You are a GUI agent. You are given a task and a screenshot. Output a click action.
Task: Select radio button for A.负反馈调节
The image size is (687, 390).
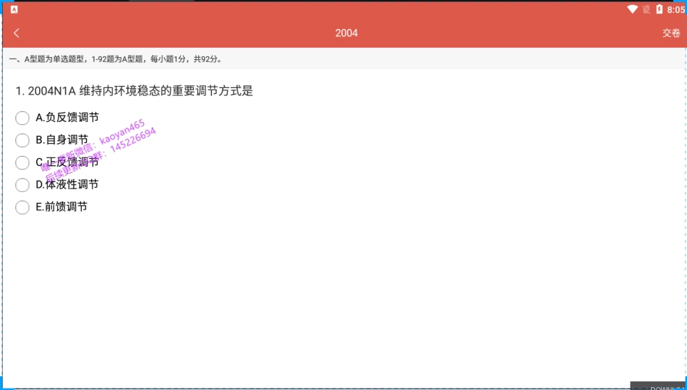pos(22,118)
